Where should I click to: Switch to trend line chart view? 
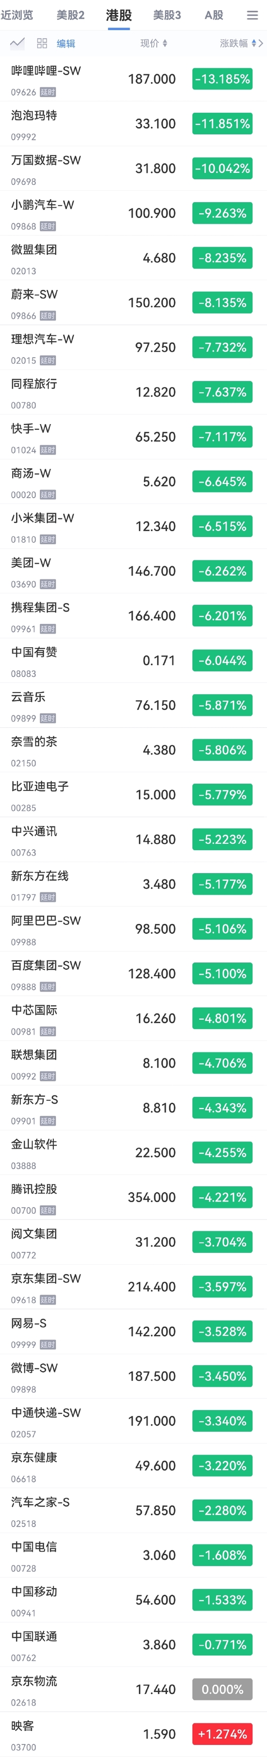coord(17,43)
